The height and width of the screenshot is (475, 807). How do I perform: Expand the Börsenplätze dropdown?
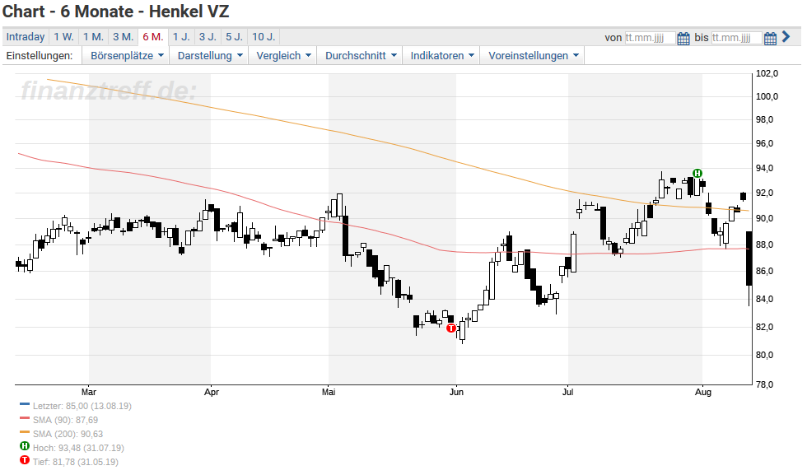127,56
